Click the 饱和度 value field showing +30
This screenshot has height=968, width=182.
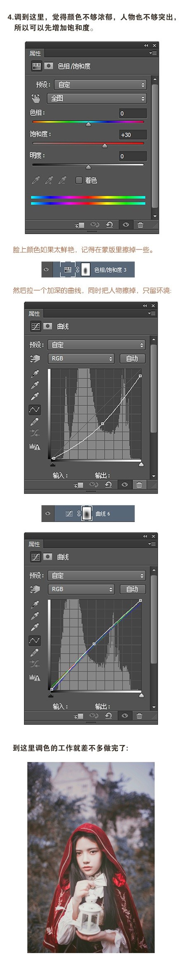133,135
